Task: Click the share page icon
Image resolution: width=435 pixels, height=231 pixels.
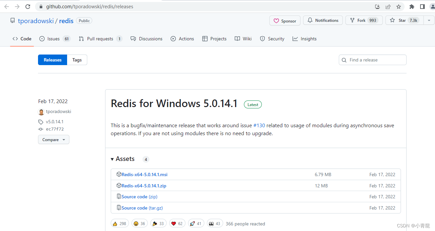Action: (x=388, y=7)
